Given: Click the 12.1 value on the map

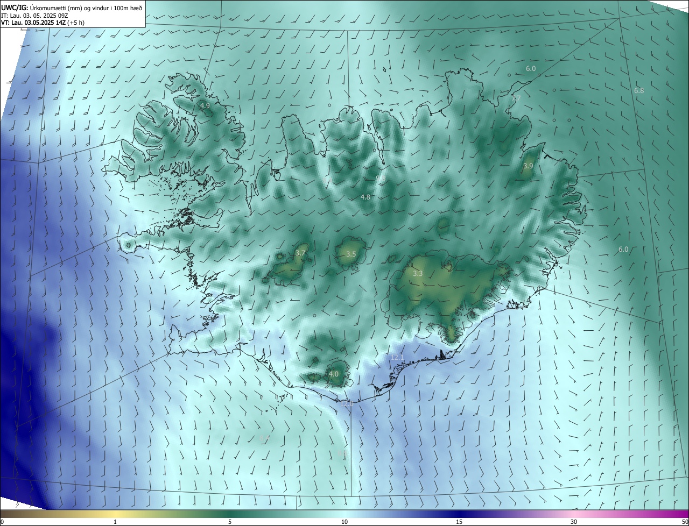Looking at the screenshot, I should (x=397, y=357).
